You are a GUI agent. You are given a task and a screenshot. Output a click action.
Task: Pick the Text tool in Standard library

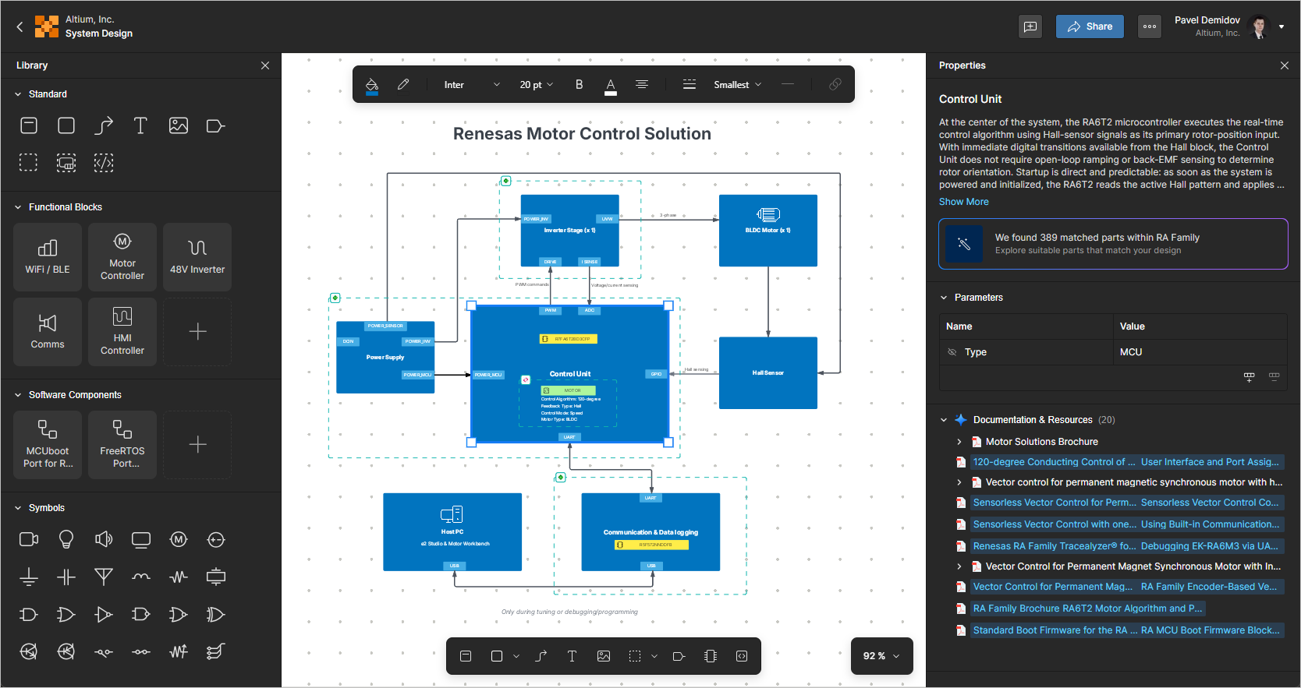[141, 125]
